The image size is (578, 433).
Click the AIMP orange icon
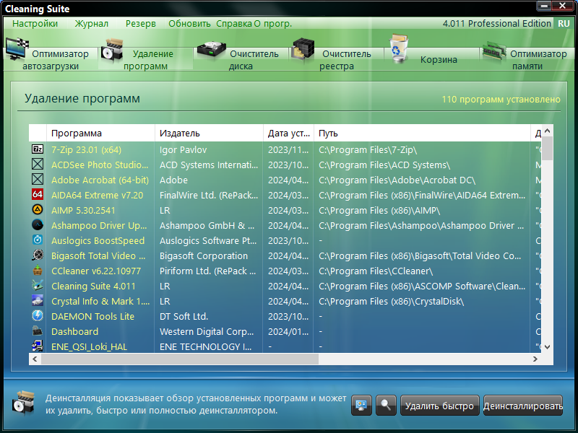(x=38, y=209)
